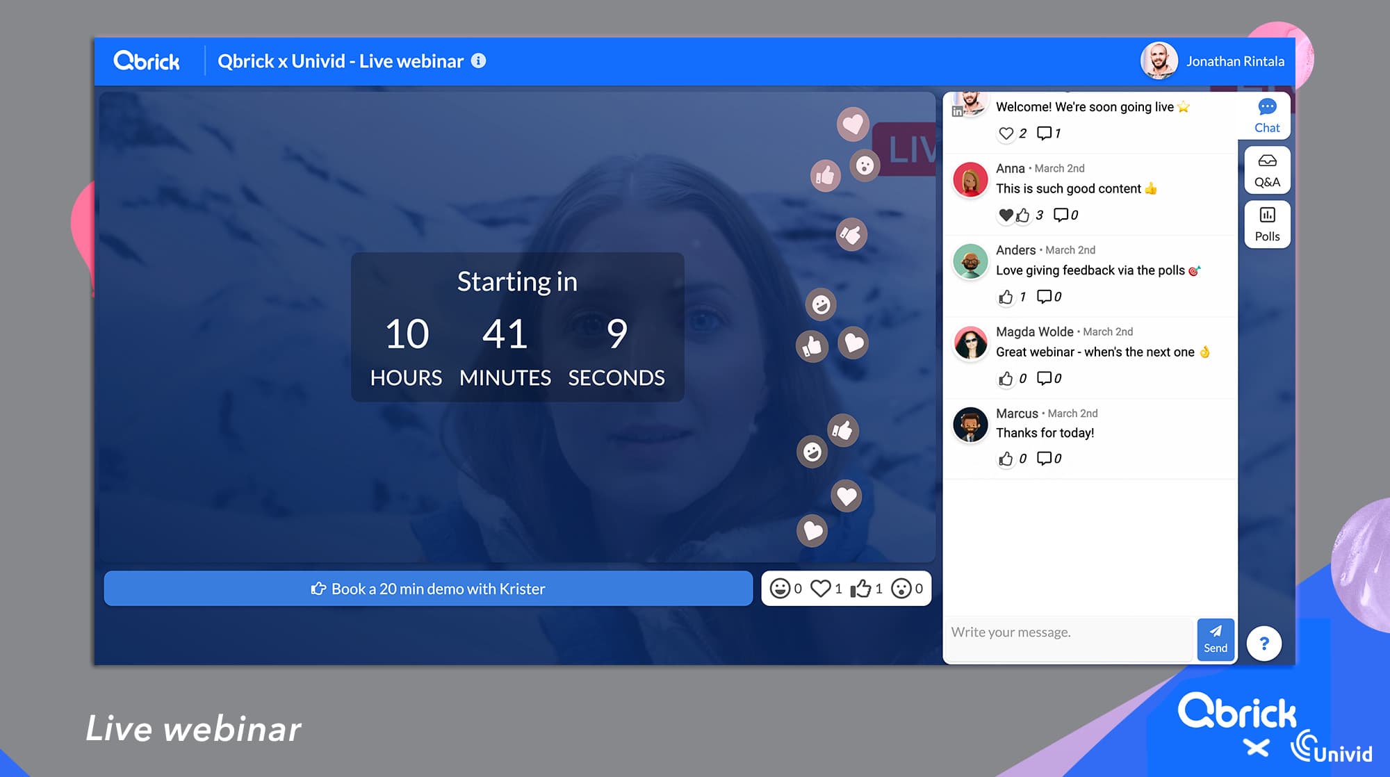
Task: Open the Chat tab
Action: tap(1266, 115)
